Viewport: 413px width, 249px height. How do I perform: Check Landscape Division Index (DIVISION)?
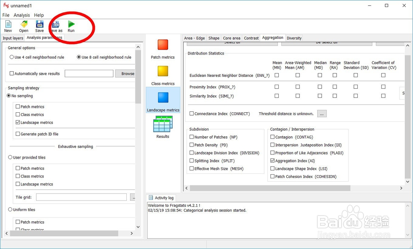(x=192, y=153)
